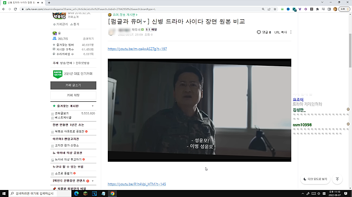Click chat username 요조이
Viewport: 352px width, 197px height.
coord(298,100)
